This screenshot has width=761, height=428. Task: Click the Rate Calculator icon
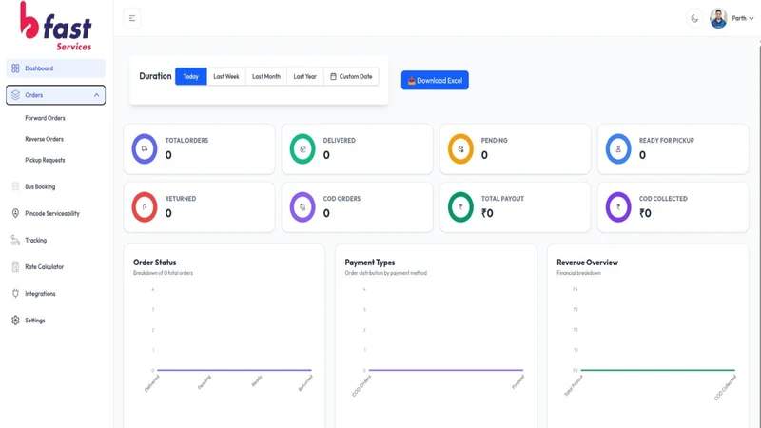[x=15, y=267]
